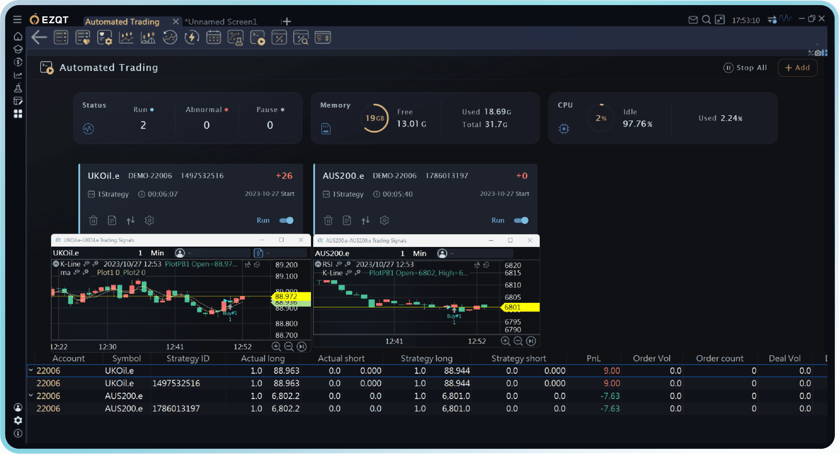Toggle the UKOil.e Run switch
This screenshot has width=840, height=454.
(286, 220)
